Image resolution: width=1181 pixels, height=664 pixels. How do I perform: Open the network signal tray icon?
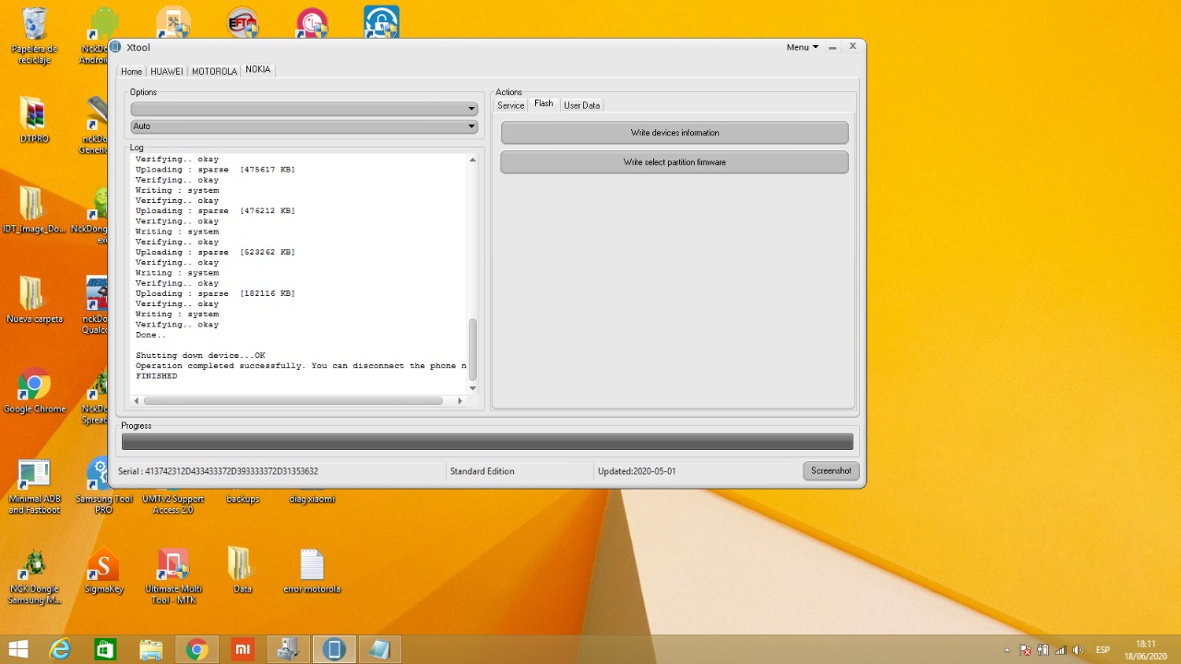[x=1060, y=650]
